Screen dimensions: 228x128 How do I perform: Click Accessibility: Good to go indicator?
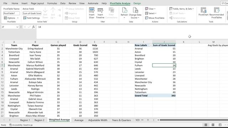[x=21, y=125]
